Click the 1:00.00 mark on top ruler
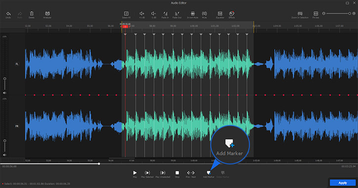The width and height of the screenshot is (358, 188). pos(194,26)
